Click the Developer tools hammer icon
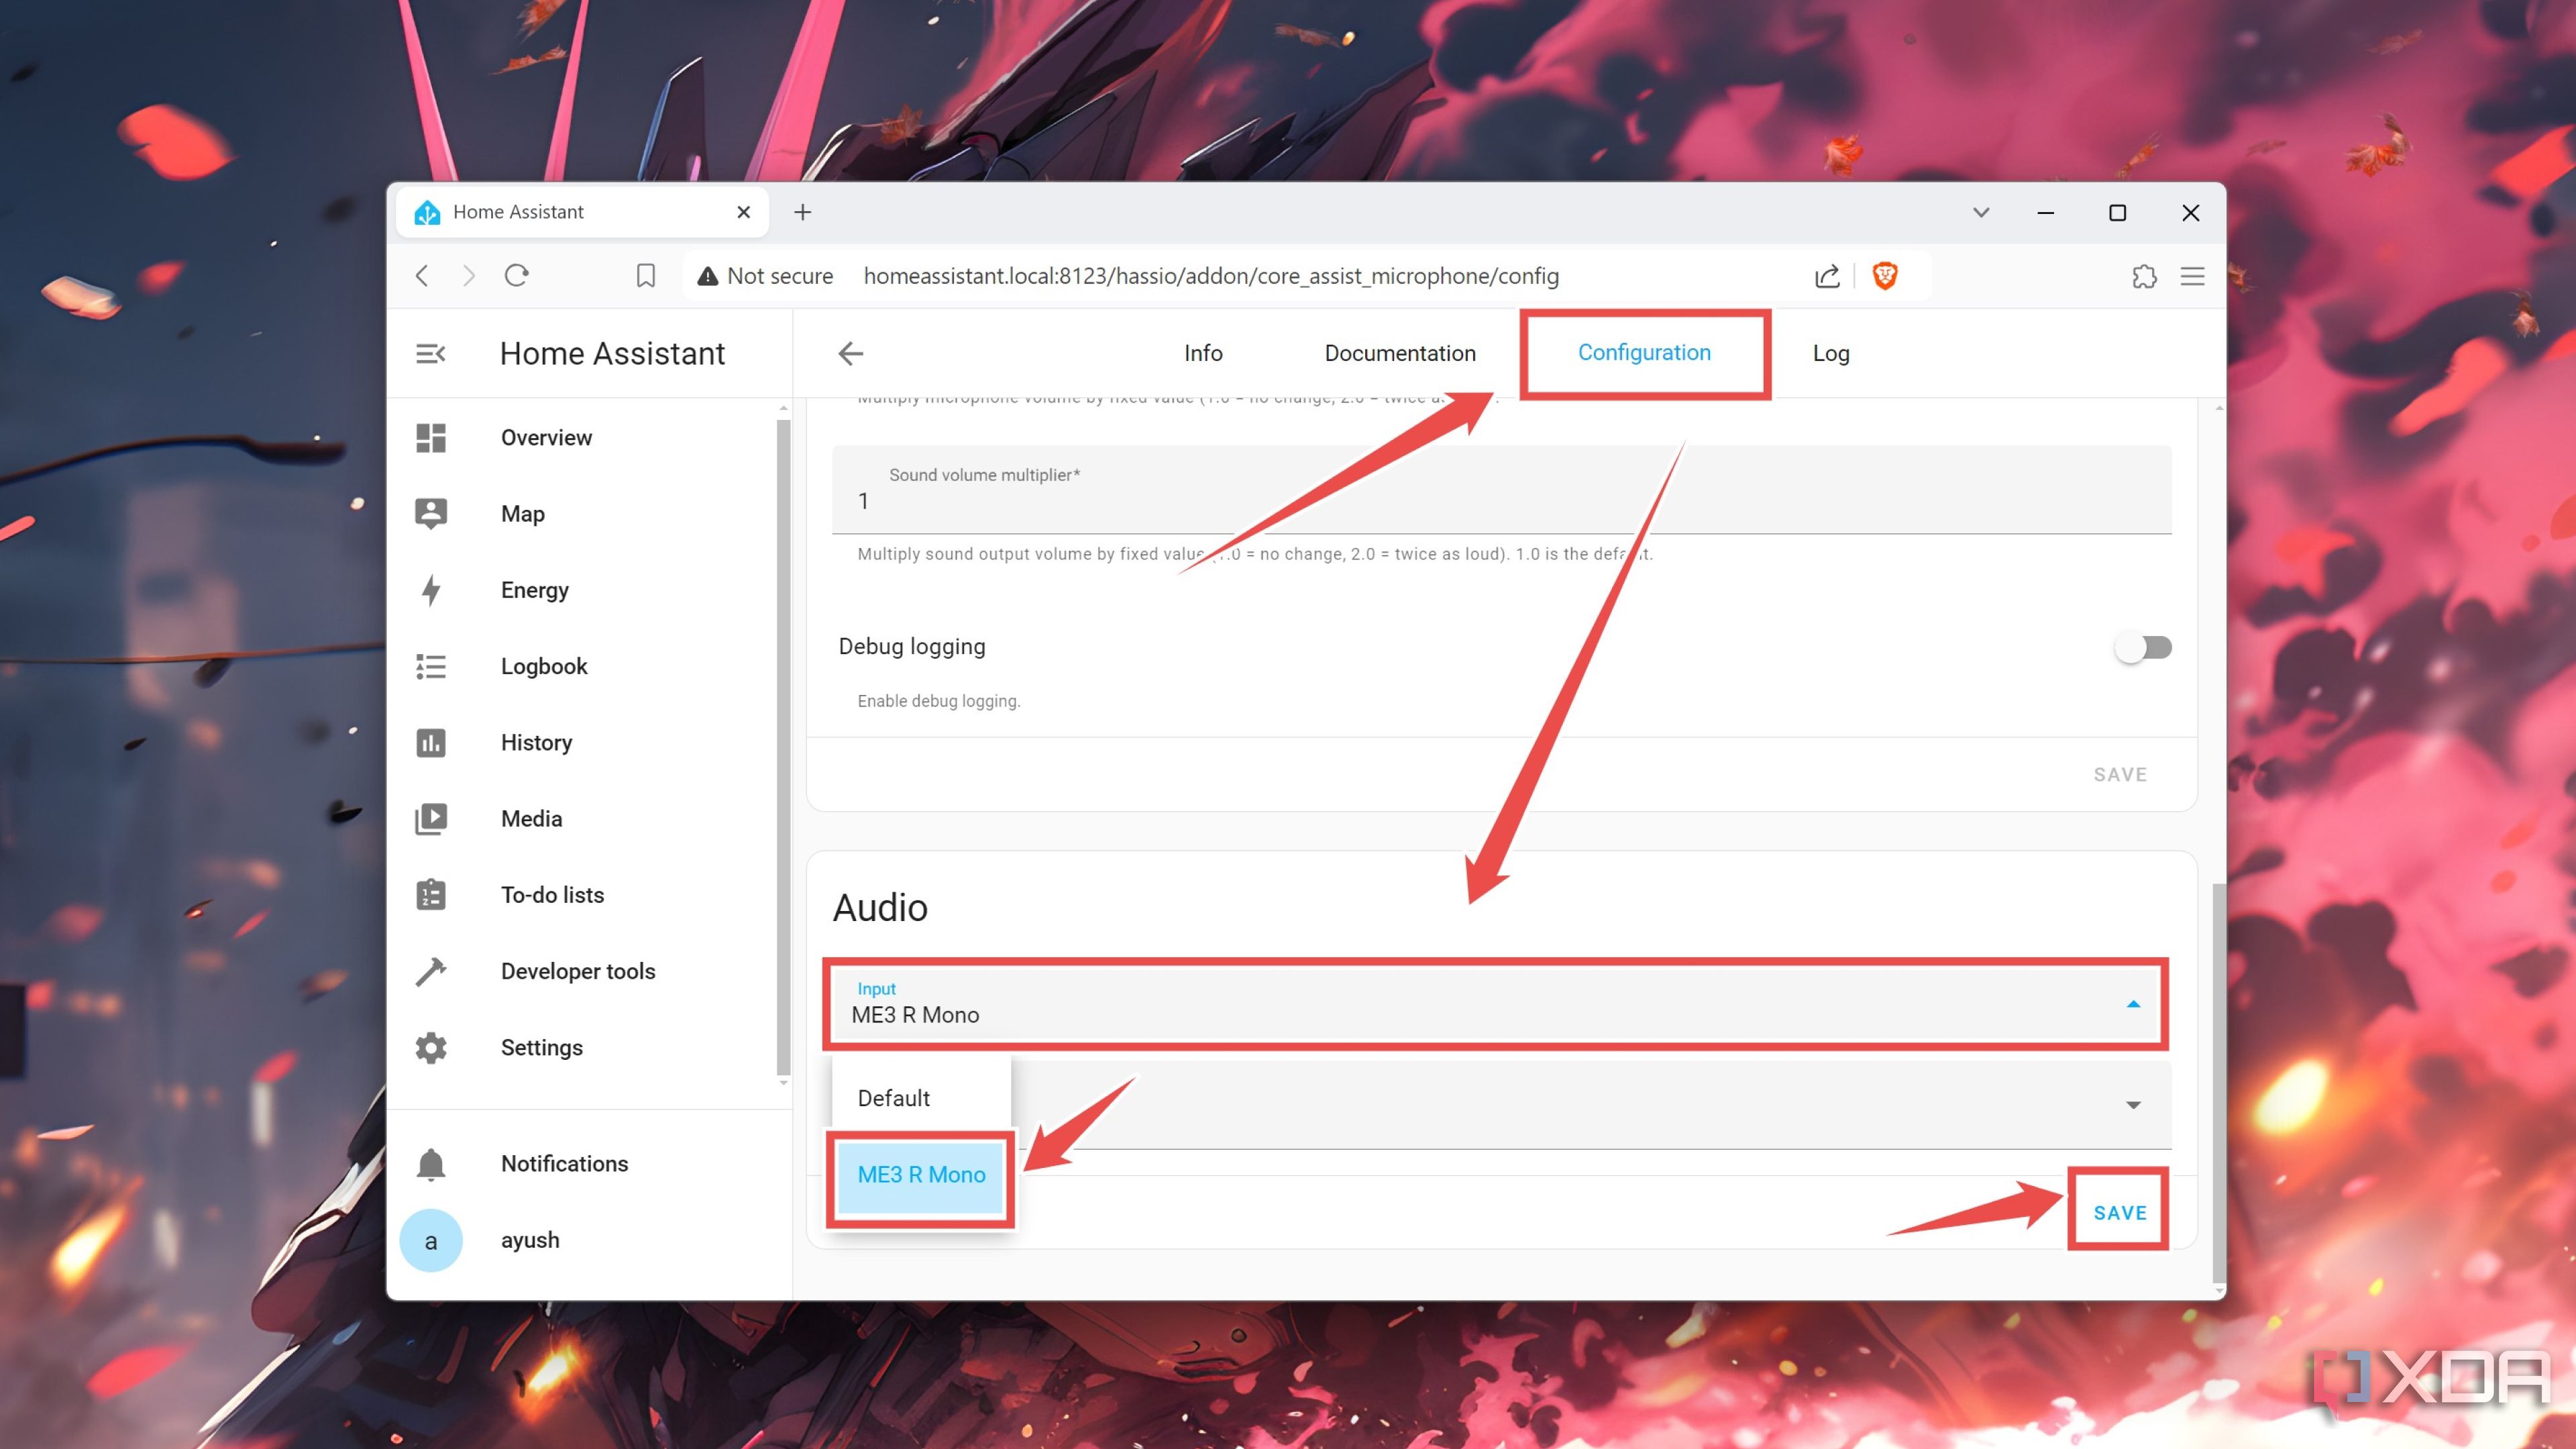Viewport: 2576px width, 1449px height. click(x=431, y=971)
